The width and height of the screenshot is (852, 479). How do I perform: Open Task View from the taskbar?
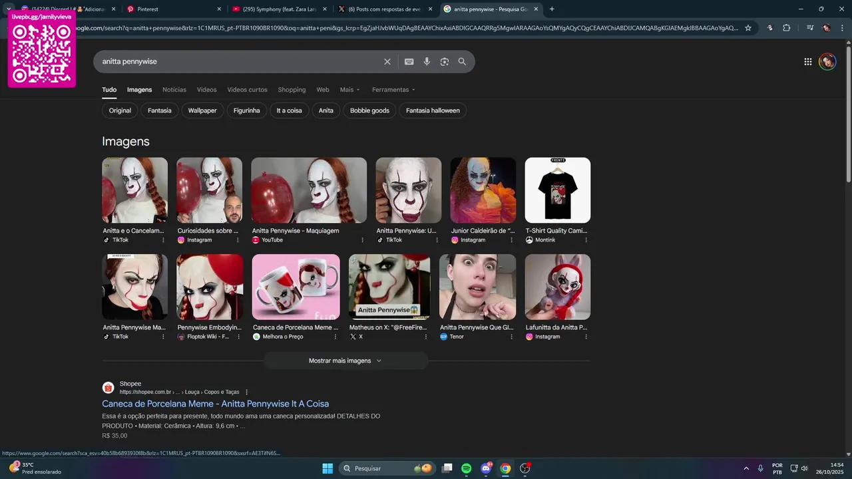[447, 468]
